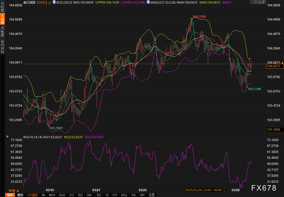Click the VIP指标 button
Viewport: 284px width, 197px height.
click(x=33, y=195)
